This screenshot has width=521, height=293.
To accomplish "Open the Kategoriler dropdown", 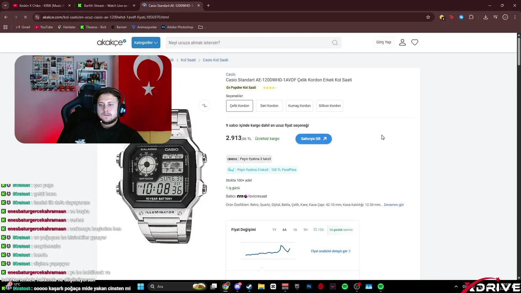I will [146, 43].
